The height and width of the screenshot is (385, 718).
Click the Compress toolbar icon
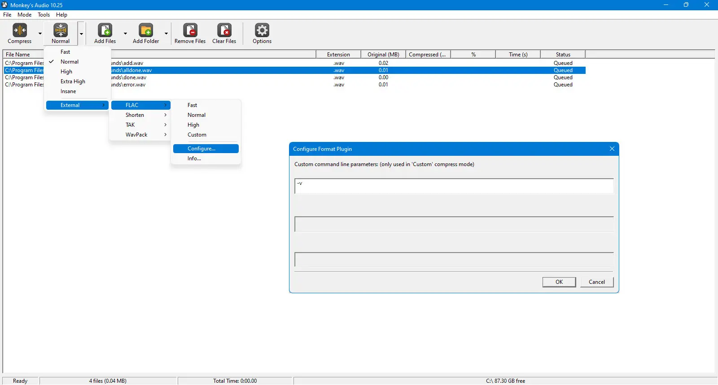[x=20, y=30]
